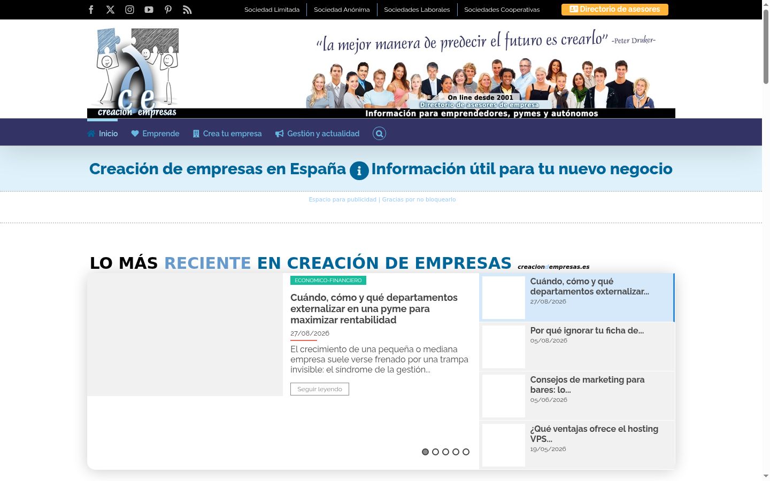Click the large featured article image placeholder
Viewport: 770px width, 481px height.
185,335
